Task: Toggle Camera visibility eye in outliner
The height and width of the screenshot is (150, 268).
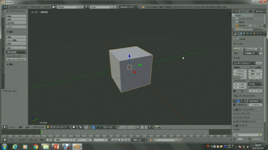Action: 255,25
